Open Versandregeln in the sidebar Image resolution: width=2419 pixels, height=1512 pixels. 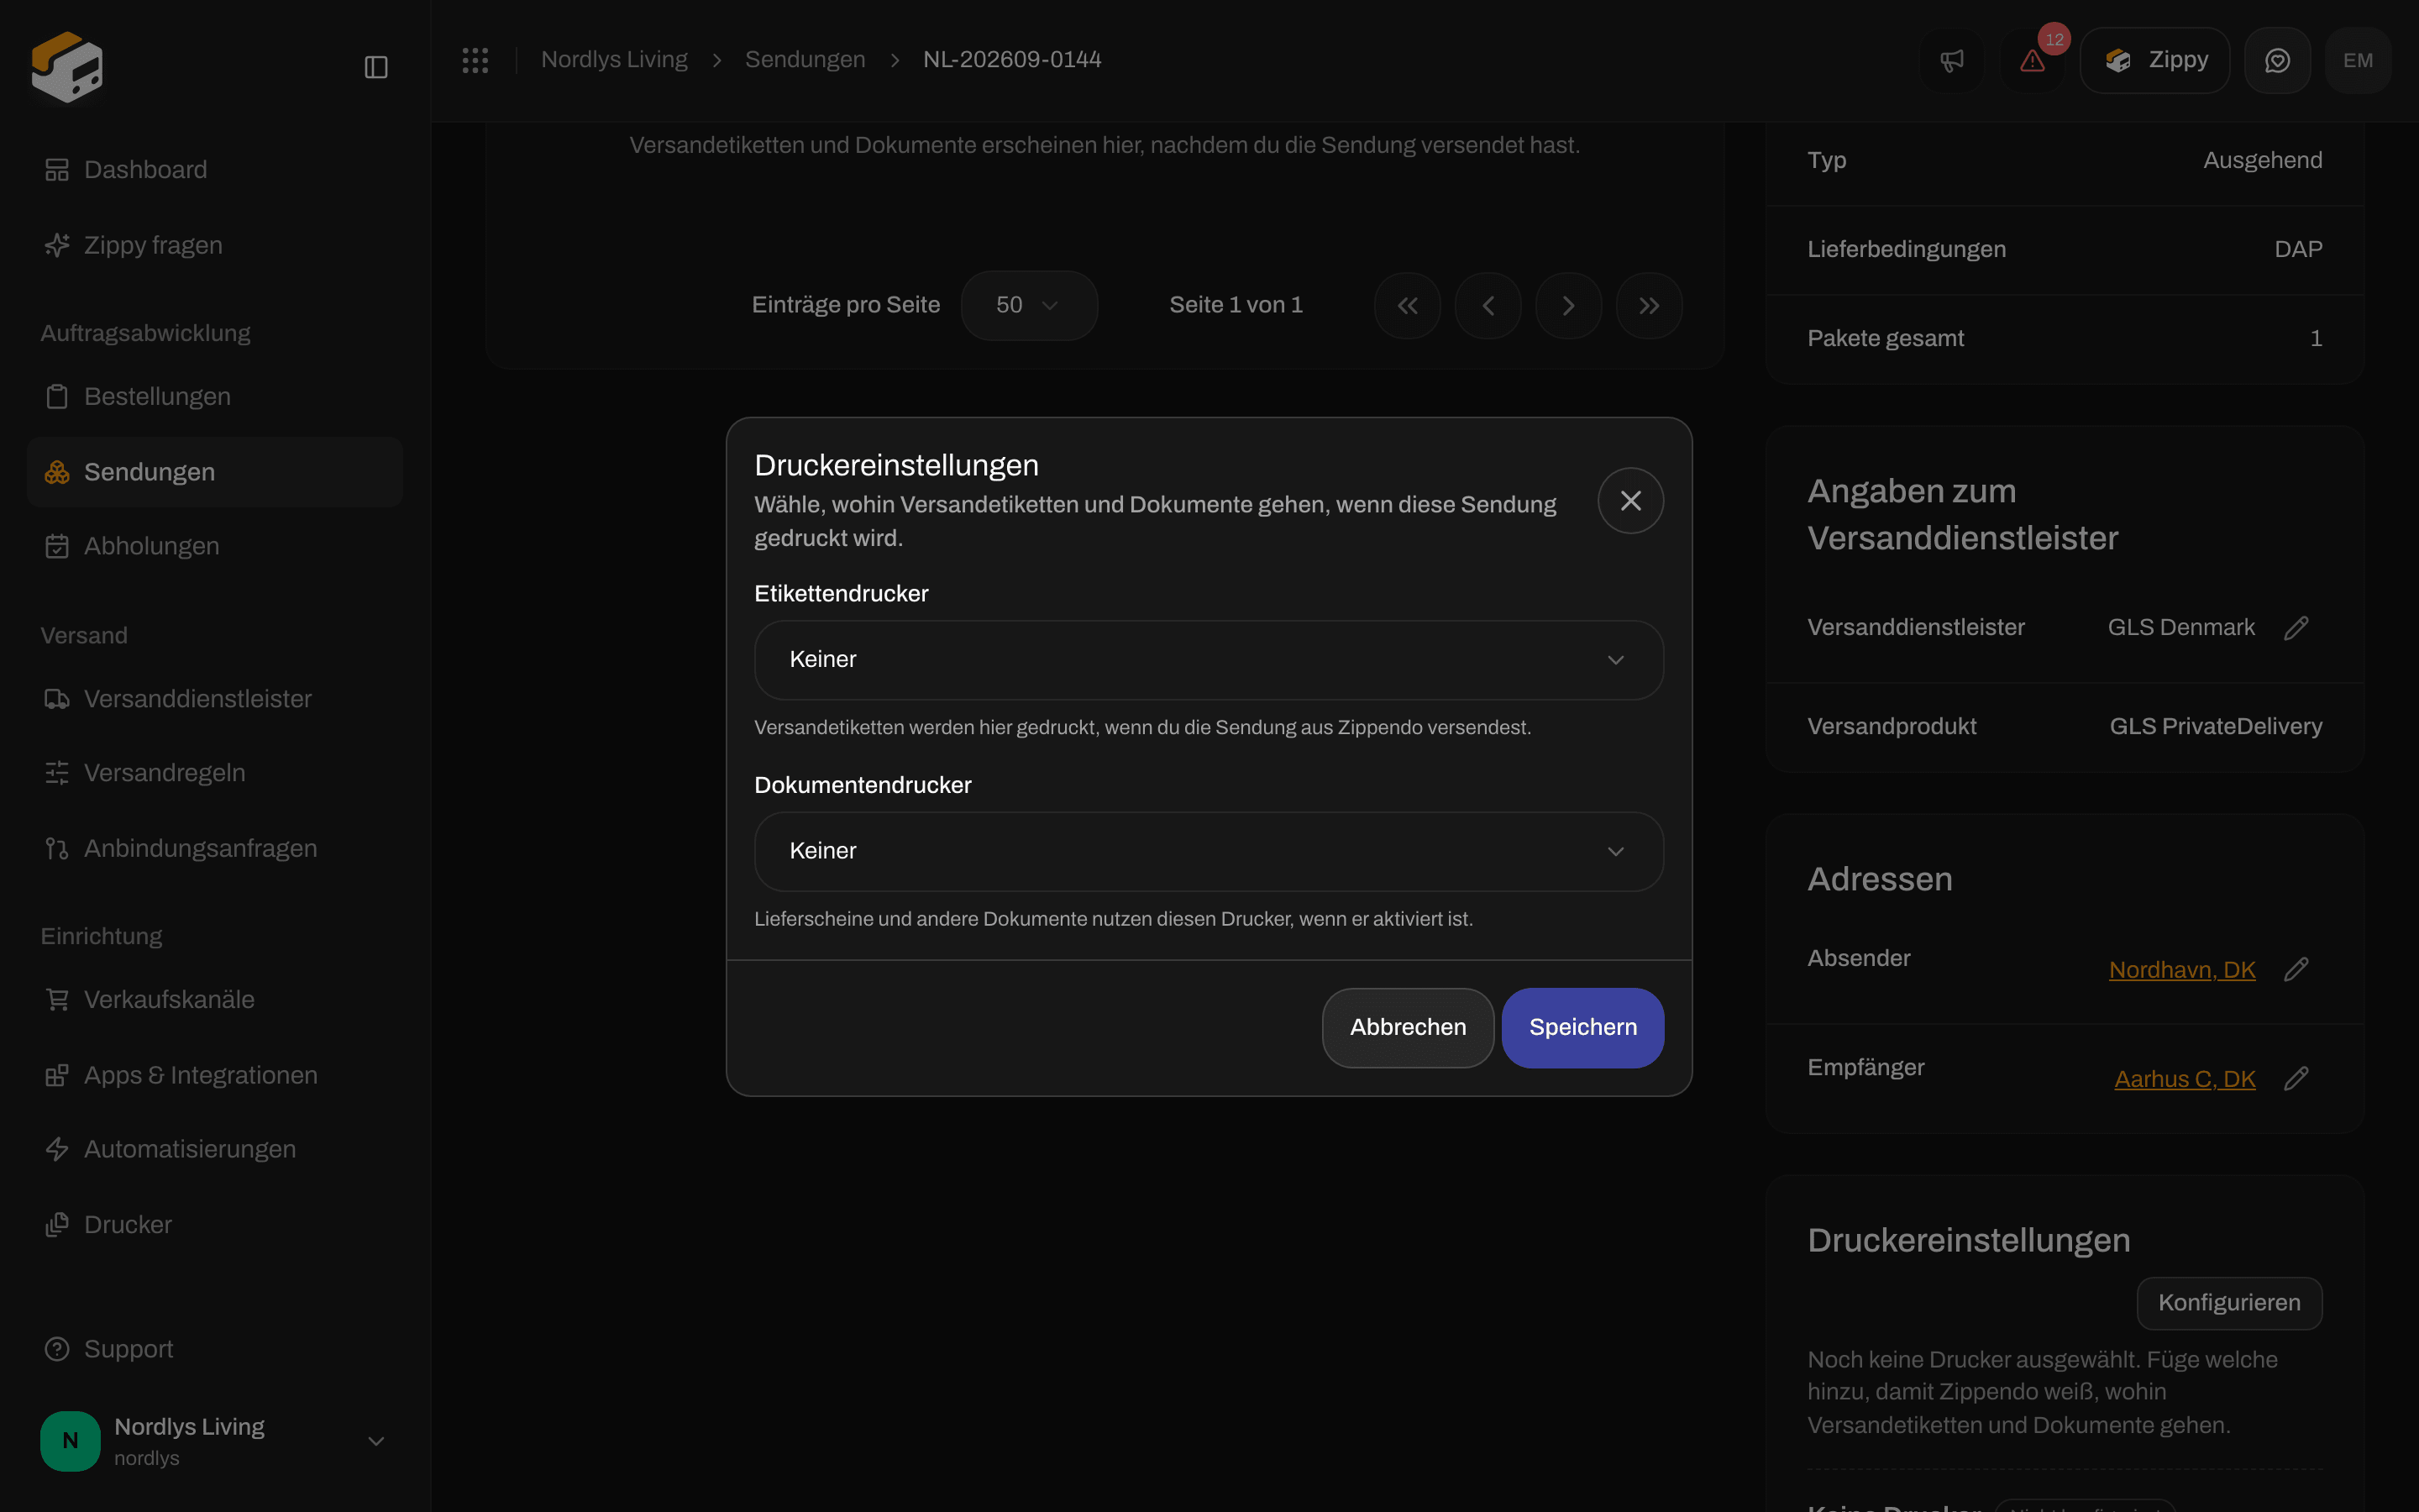215,773
